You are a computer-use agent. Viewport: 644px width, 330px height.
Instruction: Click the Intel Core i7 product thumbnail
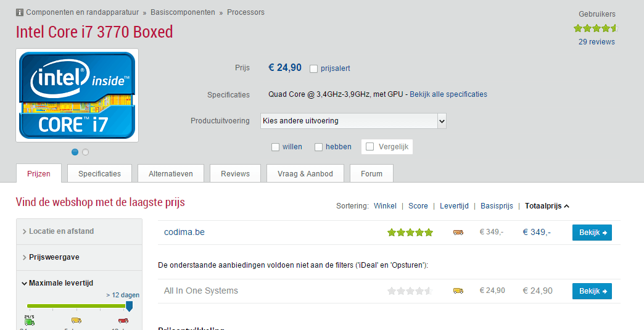click(77, 96)
